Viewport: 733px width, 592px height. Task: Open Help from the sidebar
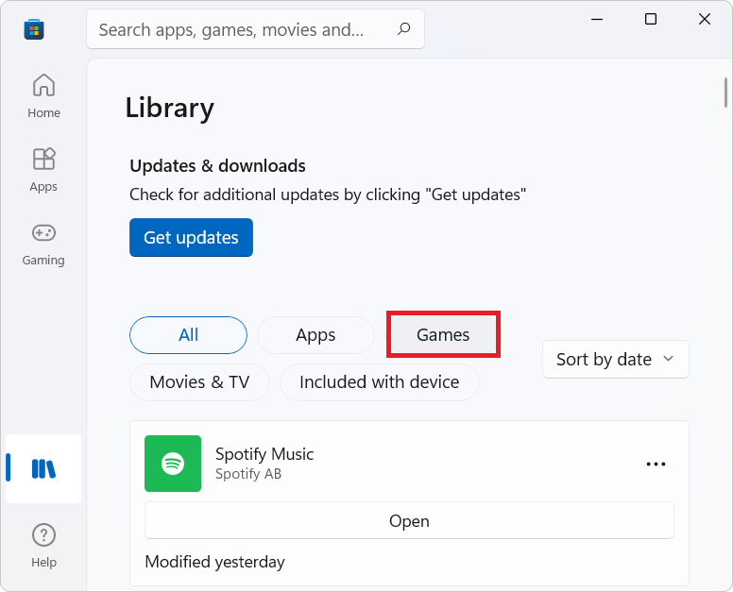pos(43,546)
